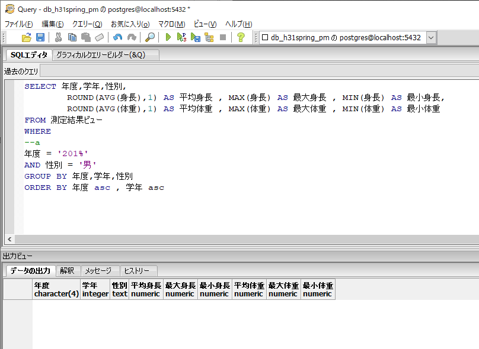Click the left arrow of the editor's horizontal scrollbar

(x=9, y=240)
